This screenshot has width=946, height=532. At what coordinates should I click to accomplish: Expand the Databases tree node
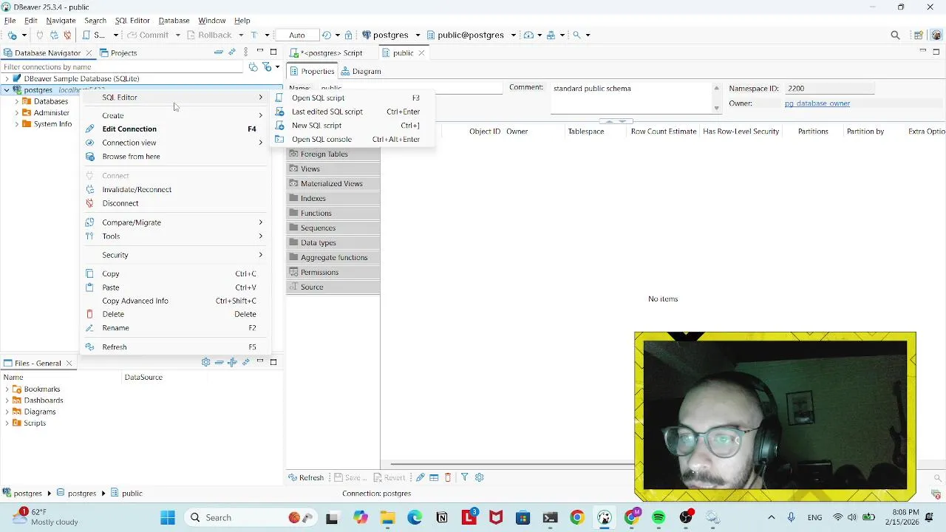(16, 101)
